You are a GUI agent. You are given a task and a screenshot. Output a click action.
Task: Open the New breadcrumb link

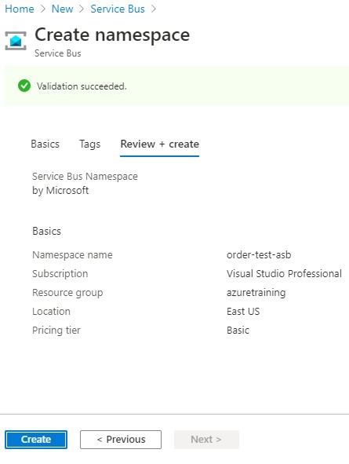pyautogui.click(x=63, y=9)
